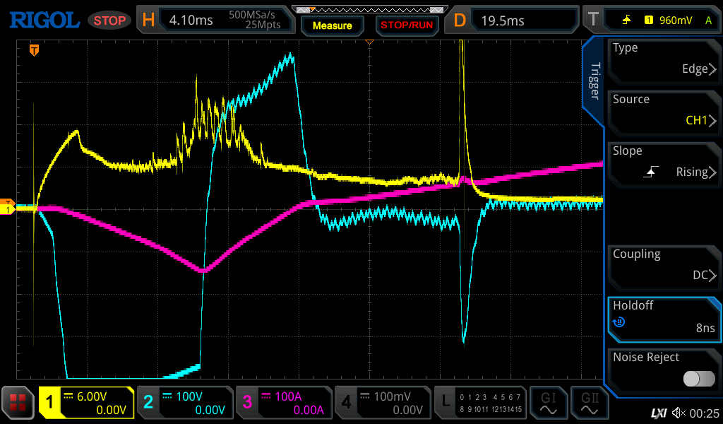The width and height of the screenshot is (723, 424).
Task: Click the orange H horizontal timebase icon
Action: click(148, 20)
